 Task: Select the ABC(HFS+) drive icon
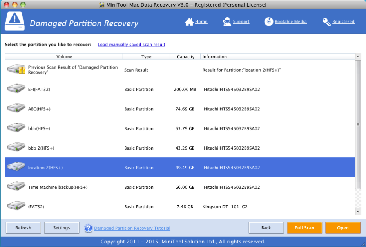click(x=16, y=108)
